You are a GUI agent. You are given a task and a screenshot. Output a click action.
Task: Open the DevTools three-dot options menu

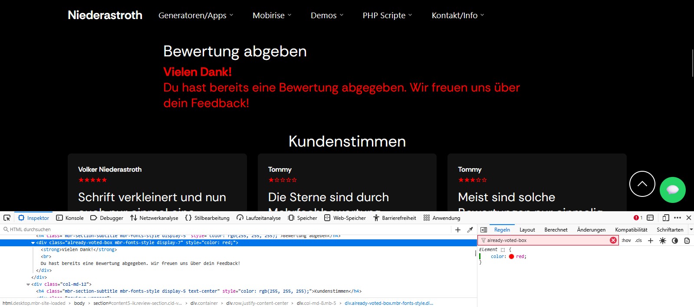point(678,218)
